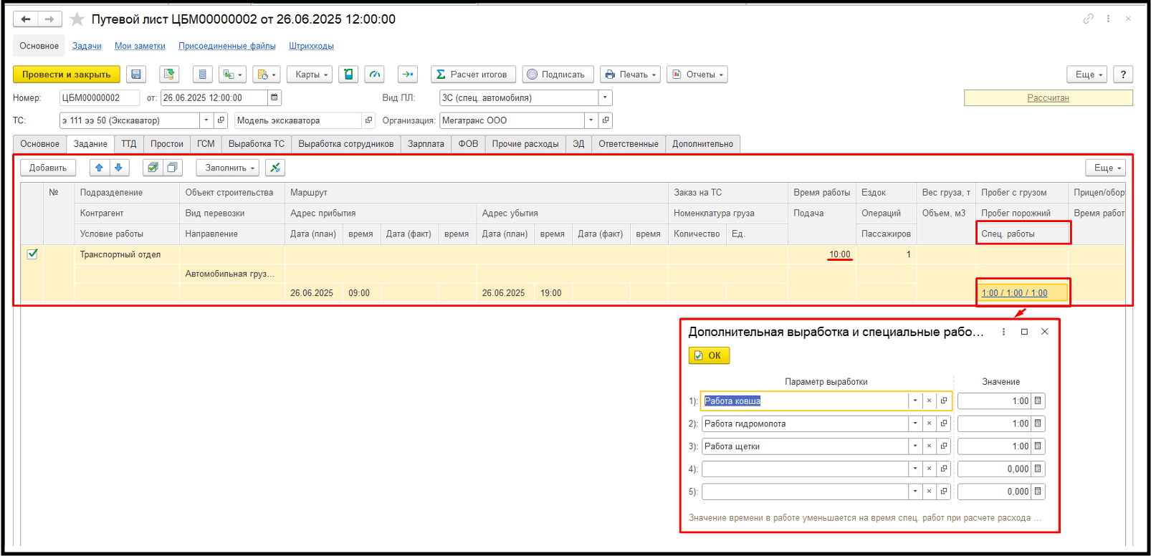Move the row down with the arrow
1151x556 pixels.
click(119, 168)
